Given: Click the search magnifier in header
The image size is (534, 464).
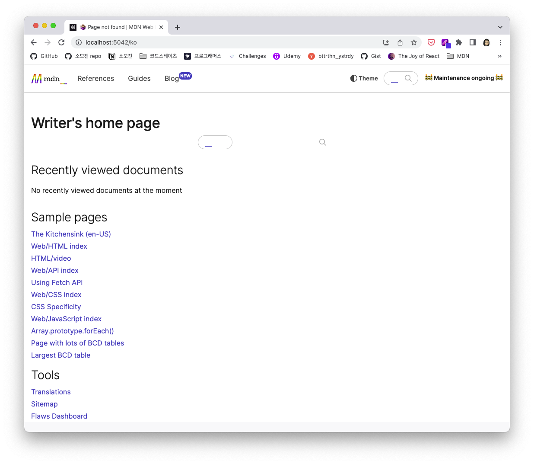Looking at the screenshot, I should (x=408, y=78).
